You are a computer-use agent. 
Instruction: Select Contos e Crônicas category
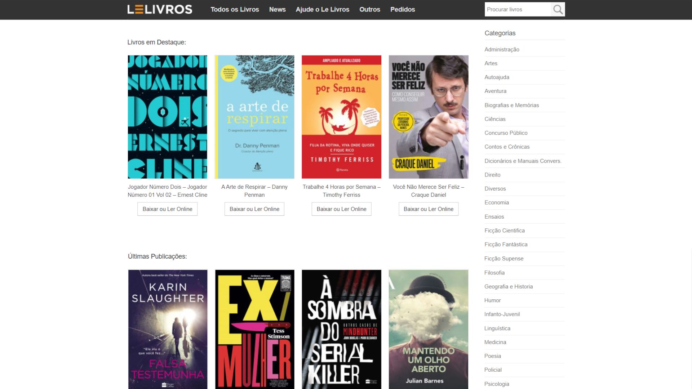point(507,147)
